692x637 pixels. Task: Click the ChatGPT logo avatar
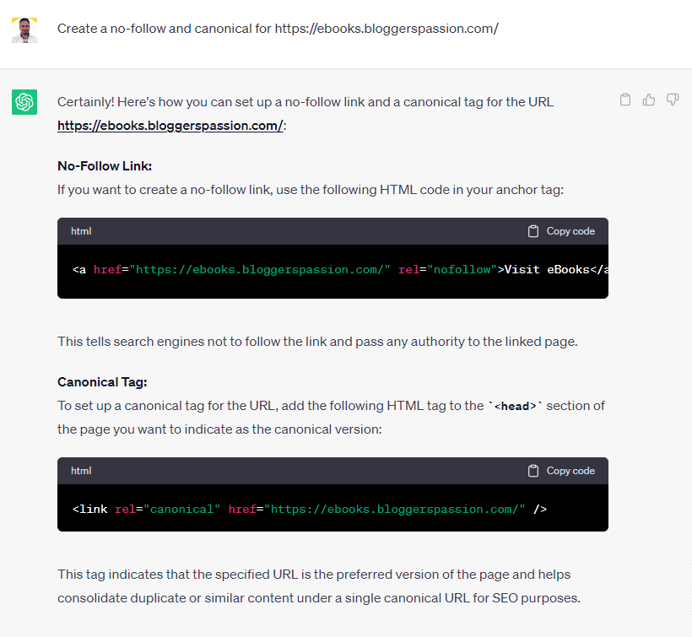coord(24,102)
